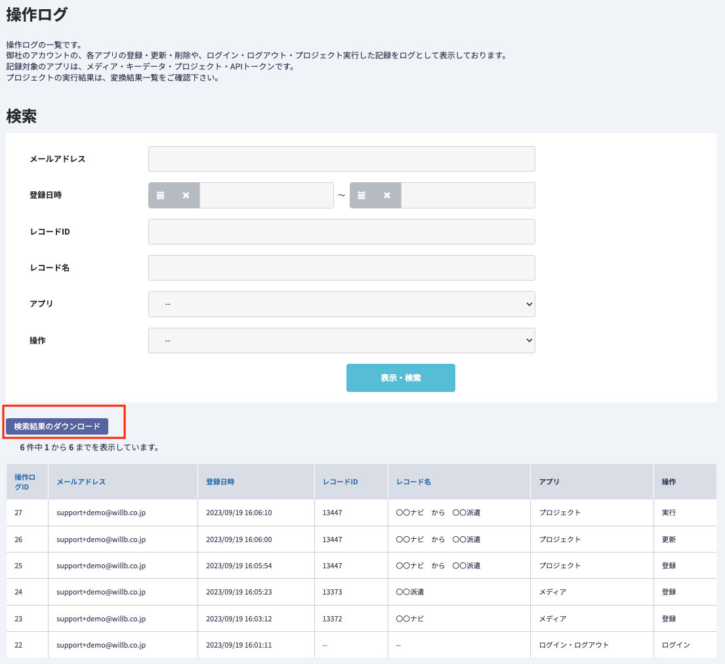Select record name 〇〇ナビ in row 23
This screenshot has height=664, width=725.
point(410,619)
